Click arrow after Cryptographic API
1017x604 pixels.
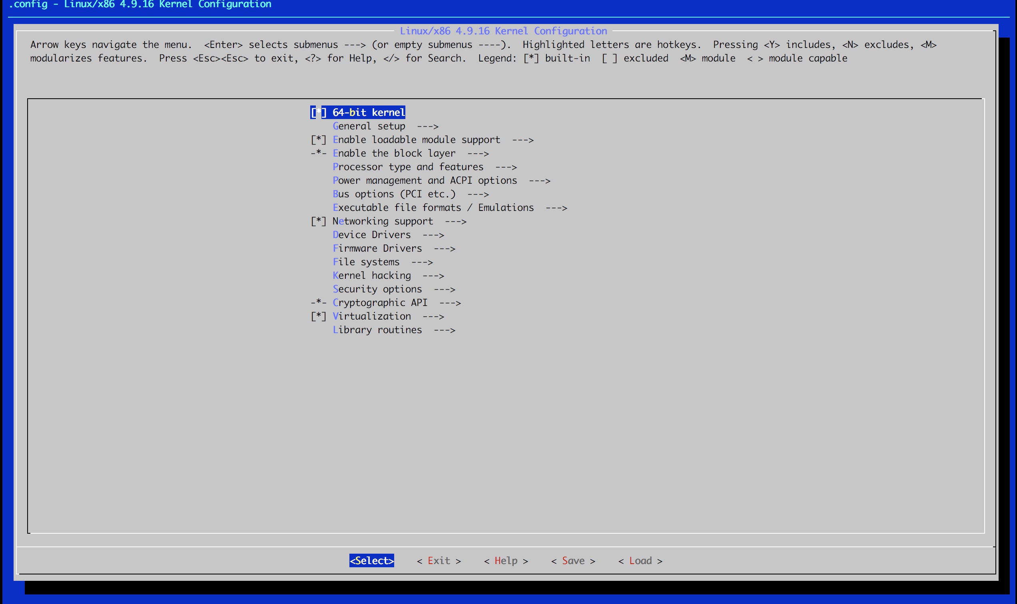tap(450, 303)
